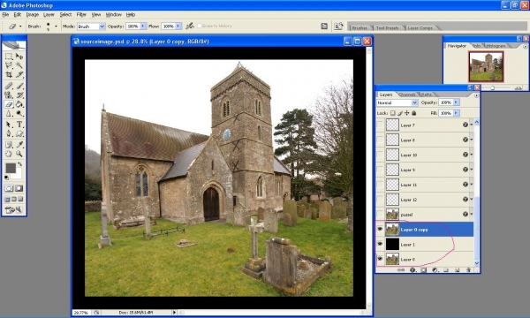Open eraser Opacity slider arrow in options bar
This screenshot has height=318, width=530.
click(x=143, y=26)
